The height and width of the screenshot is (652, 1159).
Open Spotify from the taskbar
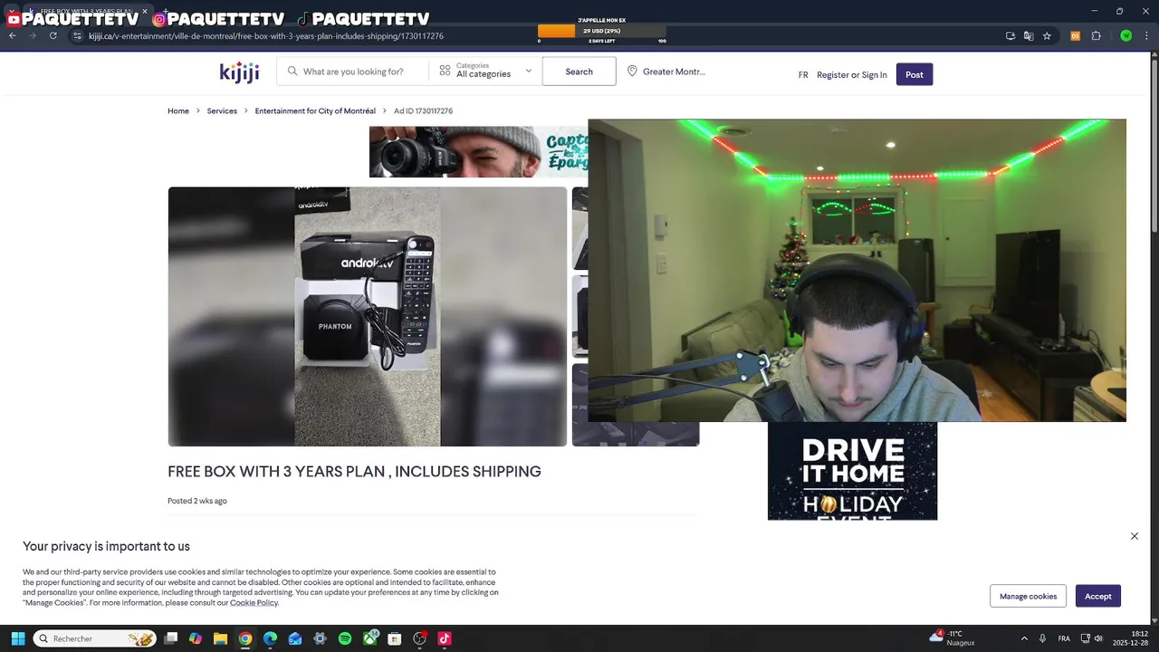tap(345, 638)
